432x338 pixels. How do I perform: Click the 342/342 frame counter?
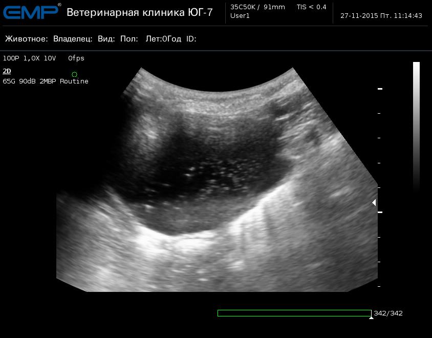point(388,313)
